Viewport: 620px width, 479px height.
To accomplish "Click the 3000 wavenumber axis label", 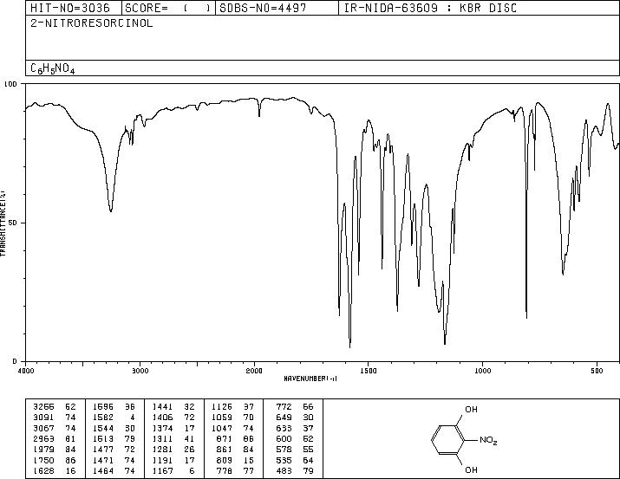I will tap(140, 371).
